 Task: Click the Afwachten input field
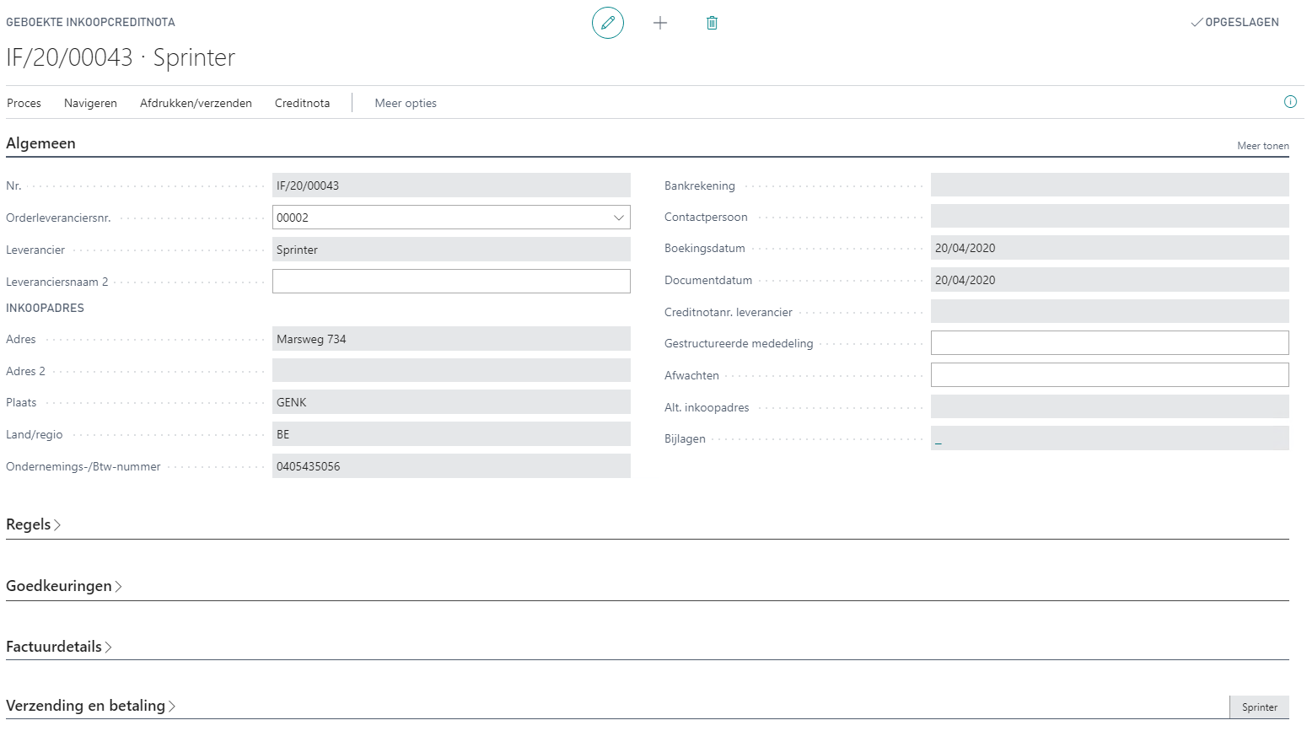1109,375
